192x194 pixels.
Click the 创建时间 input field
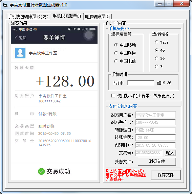(x=155, y=145)
